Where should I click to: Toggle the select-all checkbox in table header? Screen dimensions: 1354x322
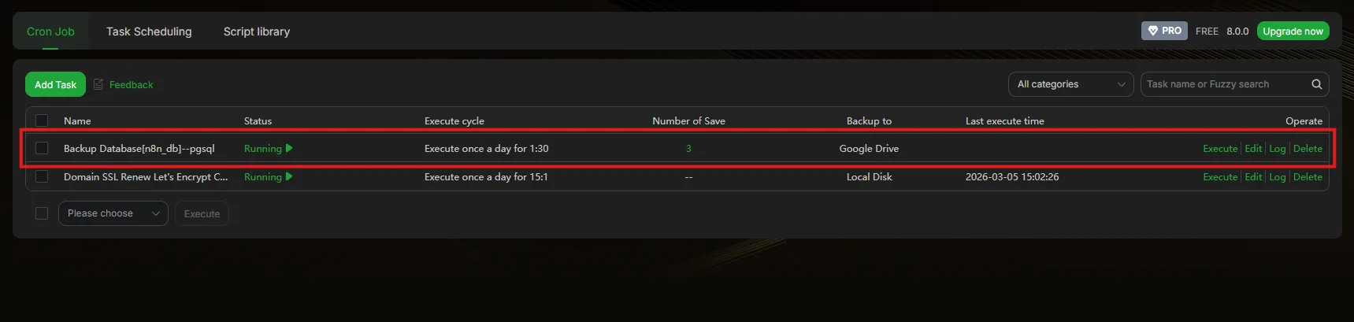[42, 120]
